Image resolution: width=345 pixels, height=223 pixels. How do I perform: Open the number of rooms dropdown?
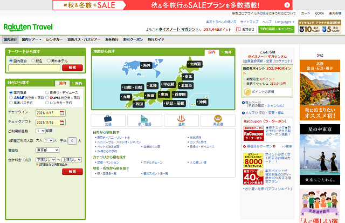pyautogui.click(x=40, y=131)
